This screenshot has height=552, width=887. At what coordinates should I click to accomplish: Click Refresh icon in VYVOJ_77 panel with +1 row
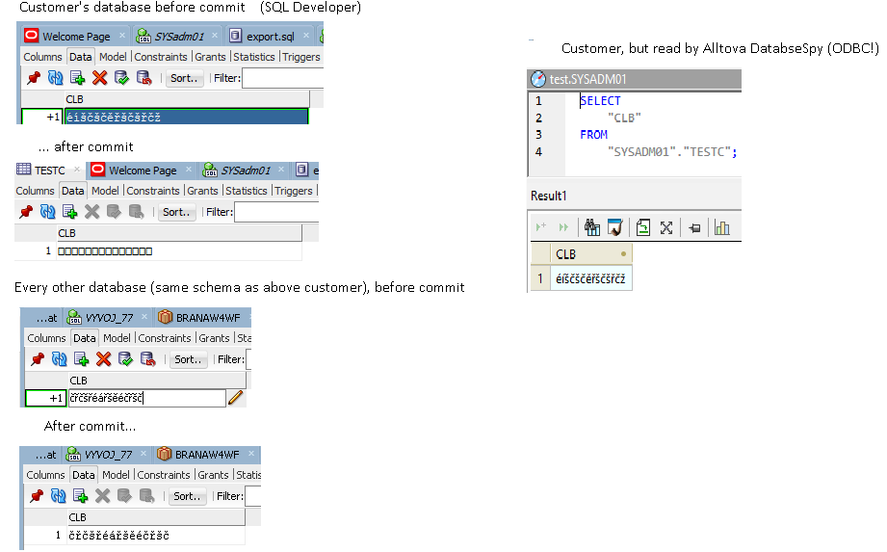coord(60,359)
